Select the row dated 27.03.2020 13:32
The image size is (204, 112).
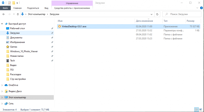click(129, 31)
